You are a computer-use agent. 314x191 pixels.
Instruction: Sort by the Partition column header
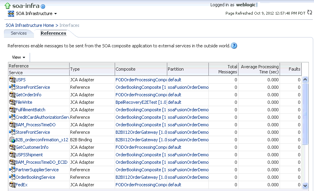tap(188, 69)
